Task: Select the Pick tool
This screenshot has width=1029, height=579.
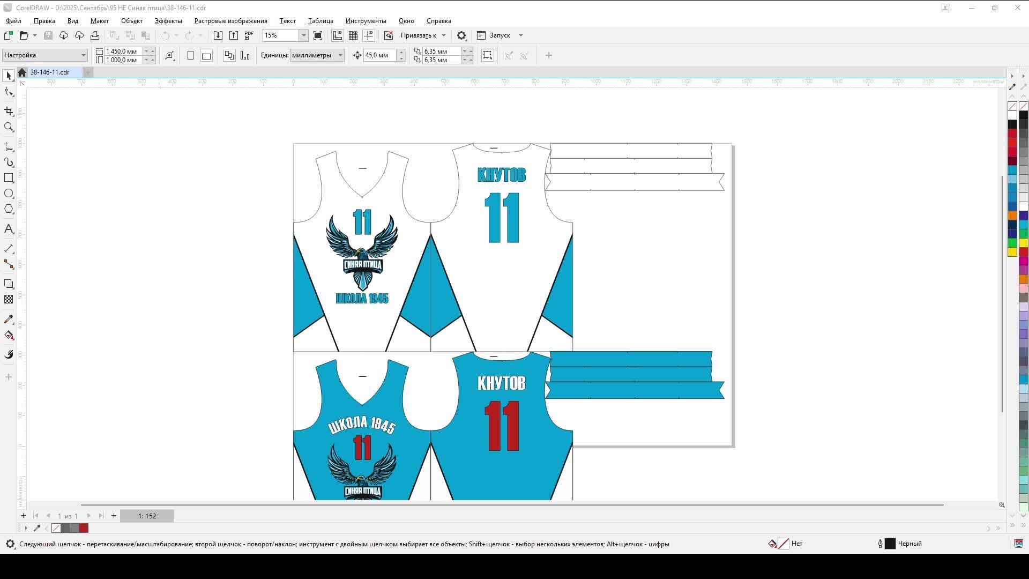Action: (x=9, y=75)
